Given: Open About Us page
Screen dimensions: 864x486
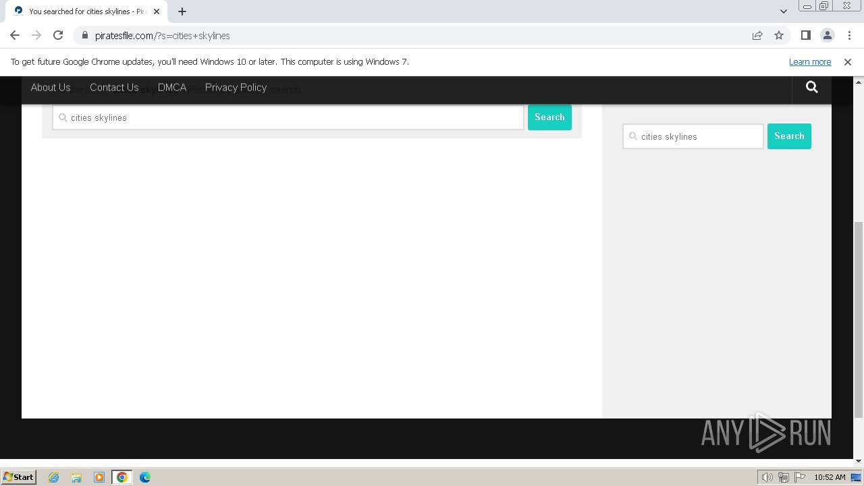Looking at the screenshot, I should pos(51,88).
